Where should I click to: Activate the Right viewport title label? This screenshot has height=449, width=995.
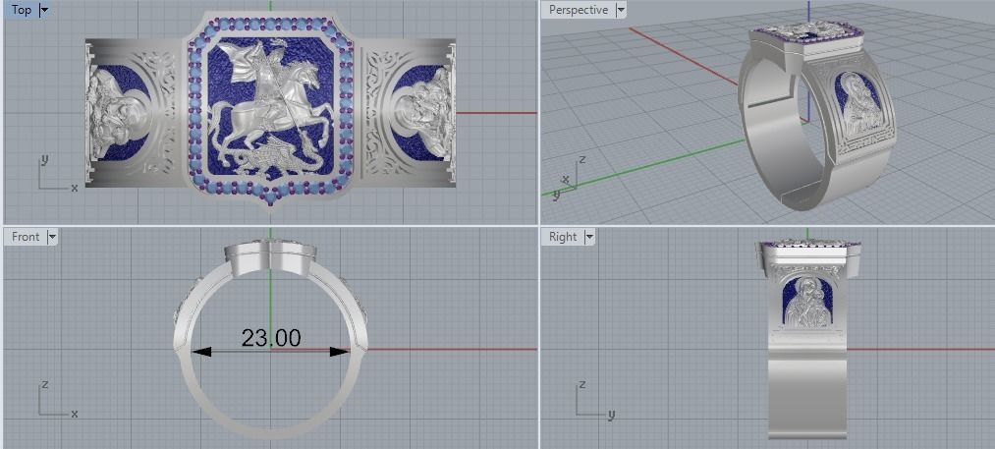(x=562, y=237)
